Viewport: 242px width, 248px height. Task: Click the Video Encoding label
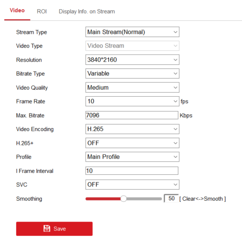click(35, 129)
